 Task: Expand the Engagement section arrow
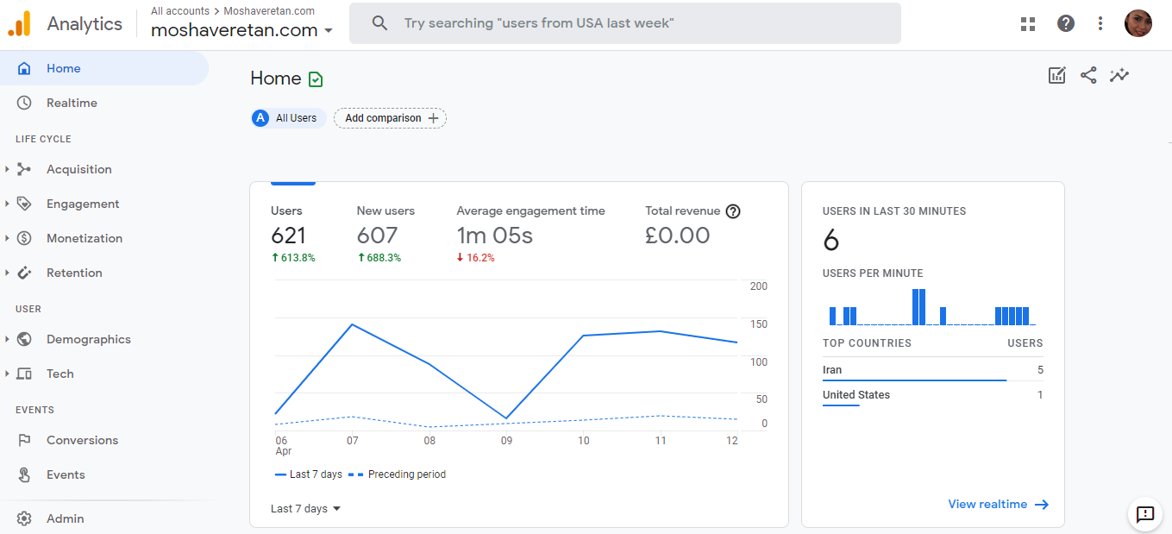point(7,204)
